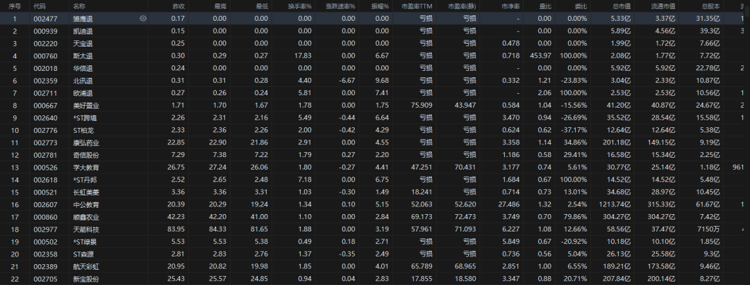750x285 pixels.
Task: Sort by the 量比 column header
Action: click(x=545, y=6)
